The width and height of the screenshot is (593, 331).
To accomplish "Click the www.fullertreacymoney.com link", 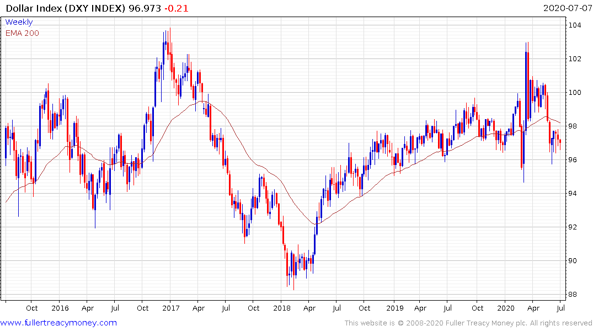I will (58, 323).
